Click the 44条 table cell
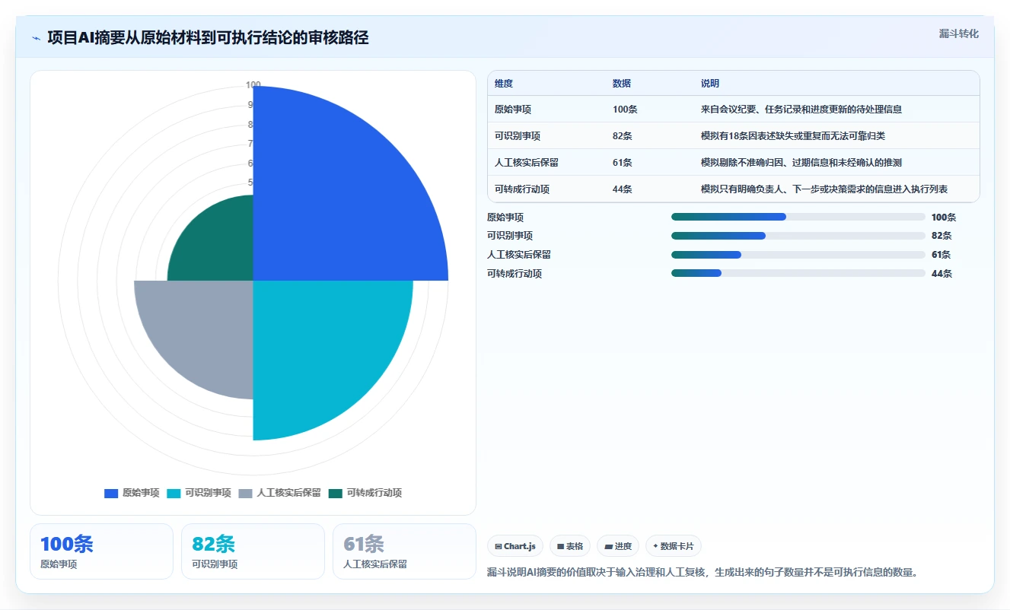The width and height of the screenshot is (1010, 610). (623, 189)
